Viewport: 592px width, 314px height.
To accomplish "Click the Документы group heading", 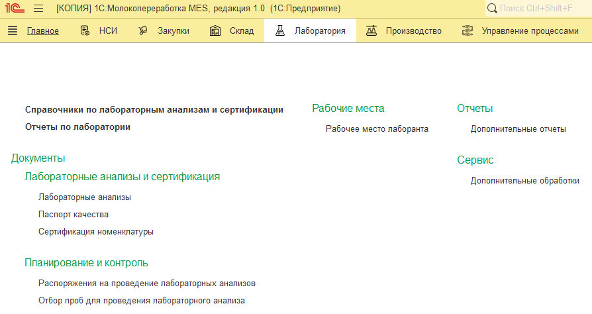I will tap(38, 158).
